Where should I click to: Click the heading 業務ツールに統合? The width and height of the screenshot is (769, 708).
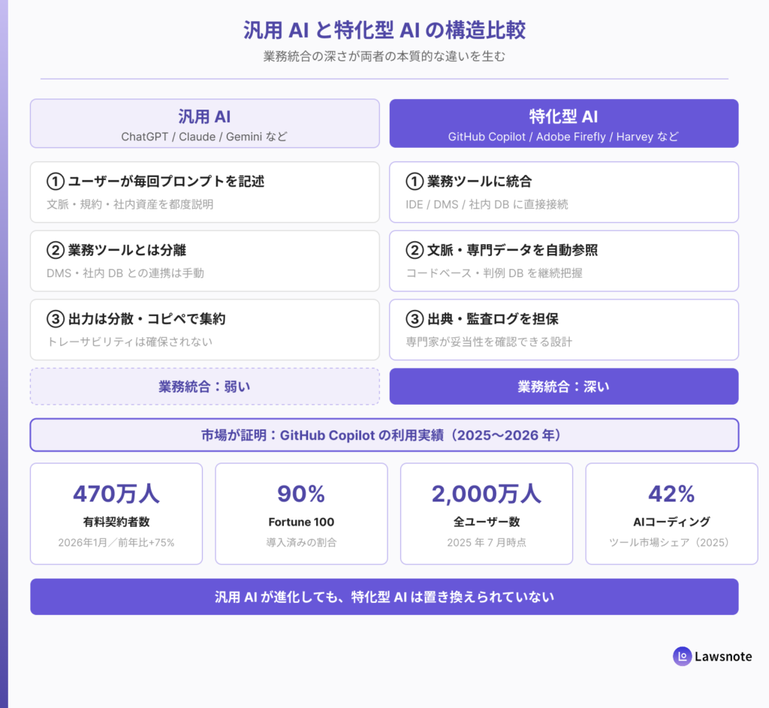[469, 182]
